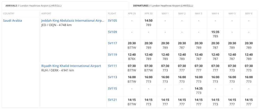Click the COUNTRY column header
The width and height of the screenshot is (259, 109).
(9, 14)
